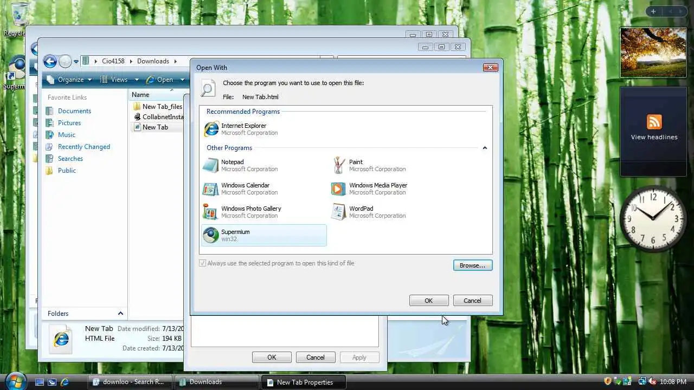Cancel the Open With dialog

click(472, 301)
